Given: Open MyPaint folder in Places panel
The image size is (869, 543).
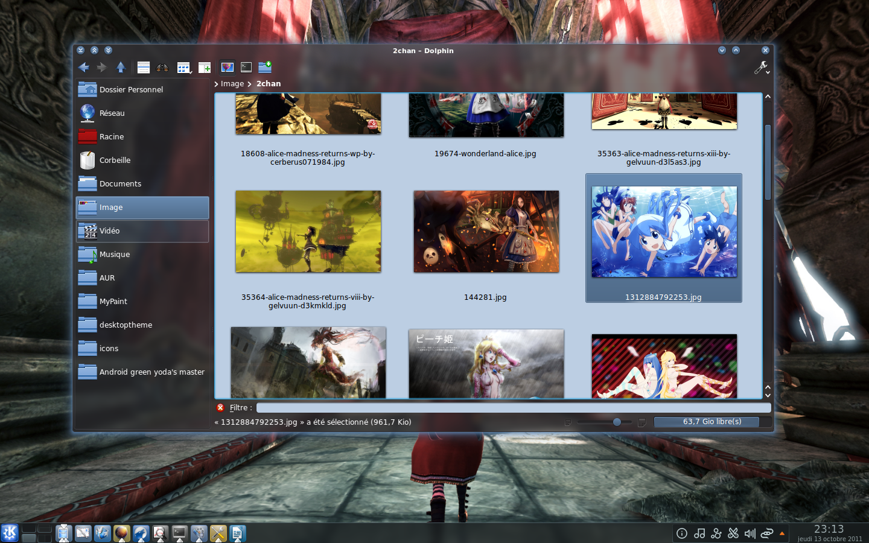Looking at the screenshot, I should 142,301.
